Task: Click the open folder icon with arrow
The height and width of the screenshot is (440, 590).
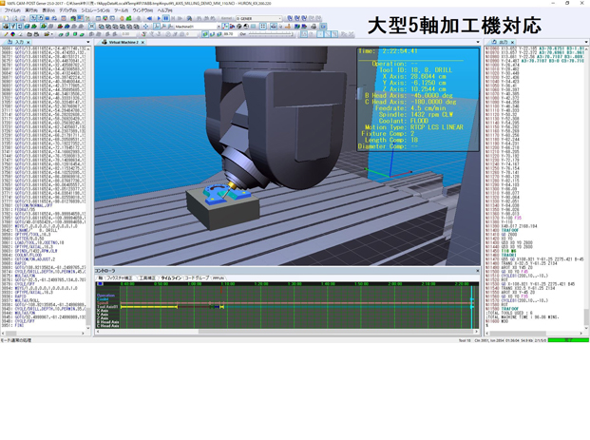Action: point(47,34)
